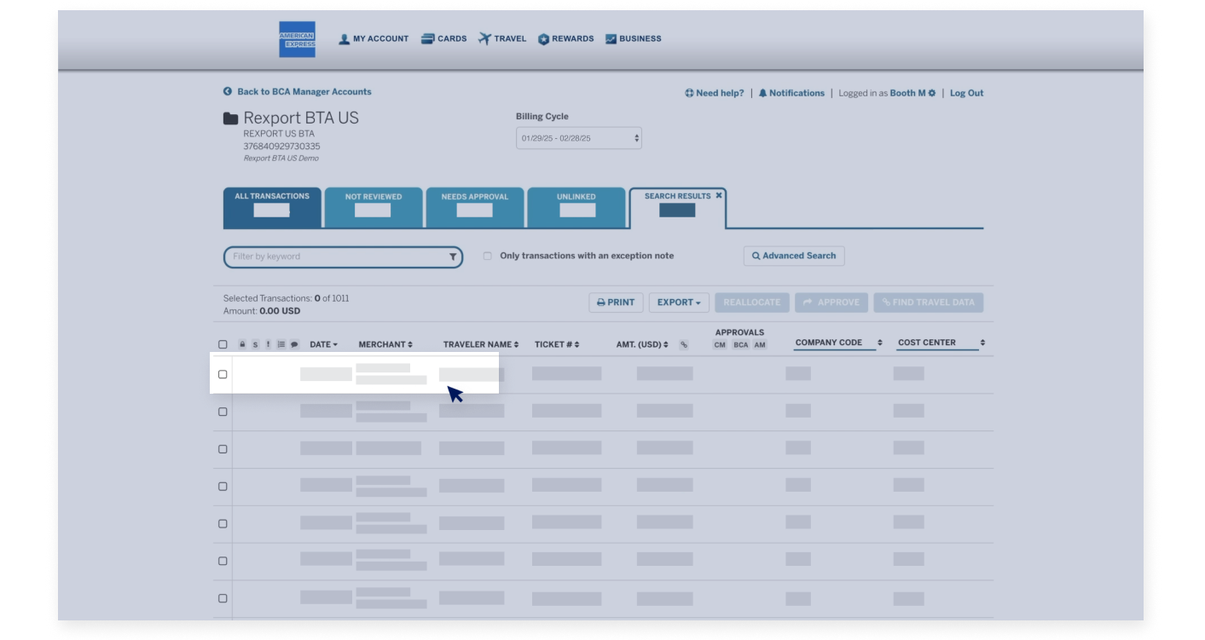Select the checkbox on the first transaction row

pyautogui.click(x=223, y=373)
